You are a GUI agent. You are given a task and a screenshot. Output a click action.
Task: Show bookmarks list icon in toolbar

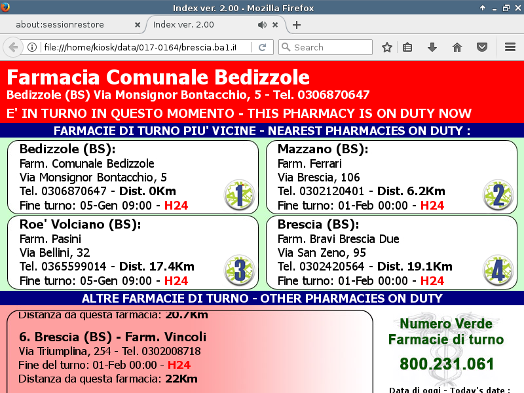click(x=407, y=47)
